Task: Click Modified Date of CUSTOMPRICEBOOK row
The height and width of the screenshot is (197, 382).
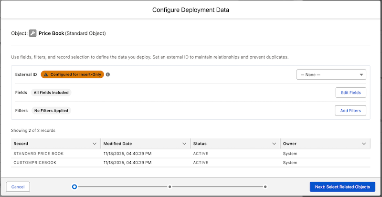Action: click(x=127, y=163)
